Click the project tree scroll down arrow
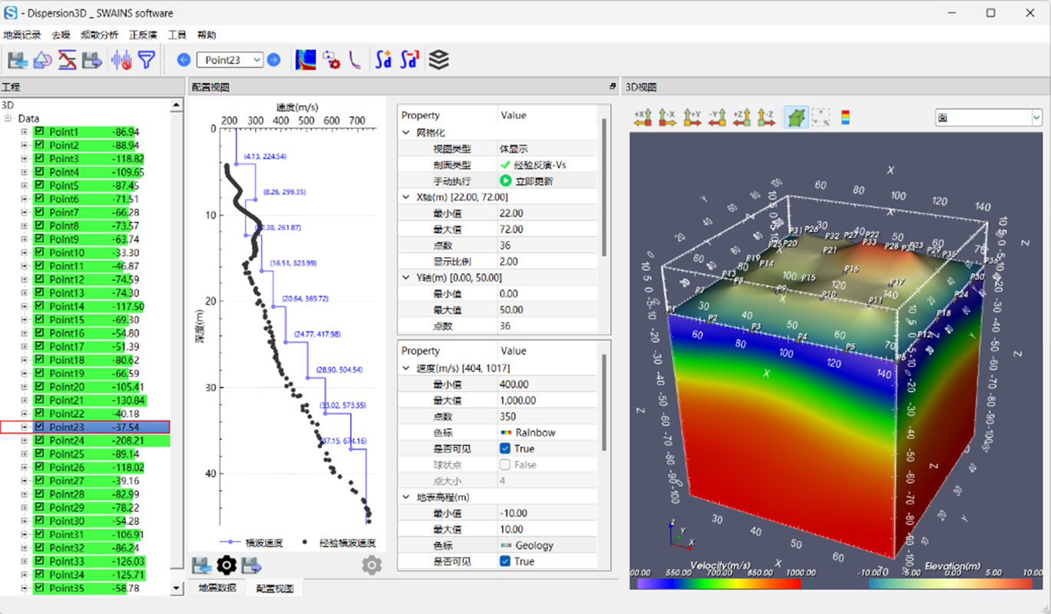The image size is (1051, 614). pyautogui.click(x=177, y=589)
